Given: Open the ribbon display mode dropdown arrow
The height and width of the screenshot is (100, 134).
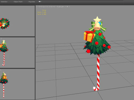Looking at the screenshot, I should pos(41,2).
